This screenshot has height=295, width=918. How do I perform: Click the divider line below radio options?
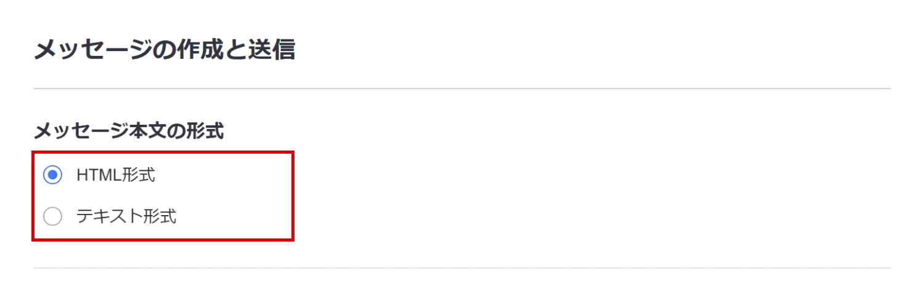pyautogui.click(x=462, y=268)
